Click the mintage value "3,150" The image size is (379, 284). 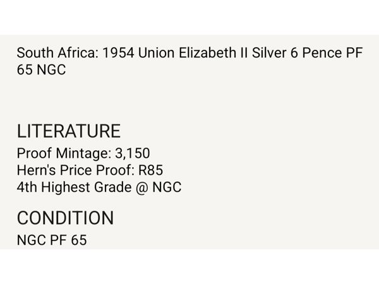pyautogui.click(x=132, y=154)
